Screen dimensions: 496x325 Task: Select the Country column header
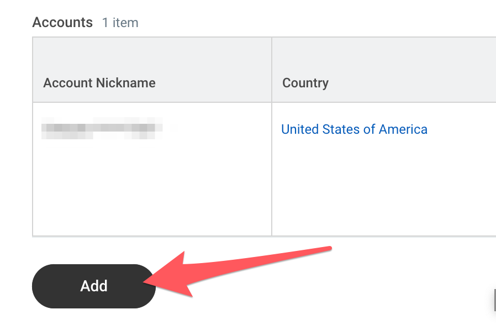[x=305, y=83]
